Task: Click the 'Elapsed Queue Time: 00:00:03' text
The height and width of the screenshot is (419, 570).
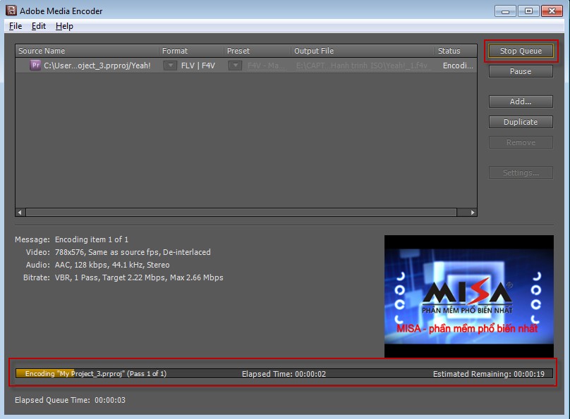Action: [70, 400]
